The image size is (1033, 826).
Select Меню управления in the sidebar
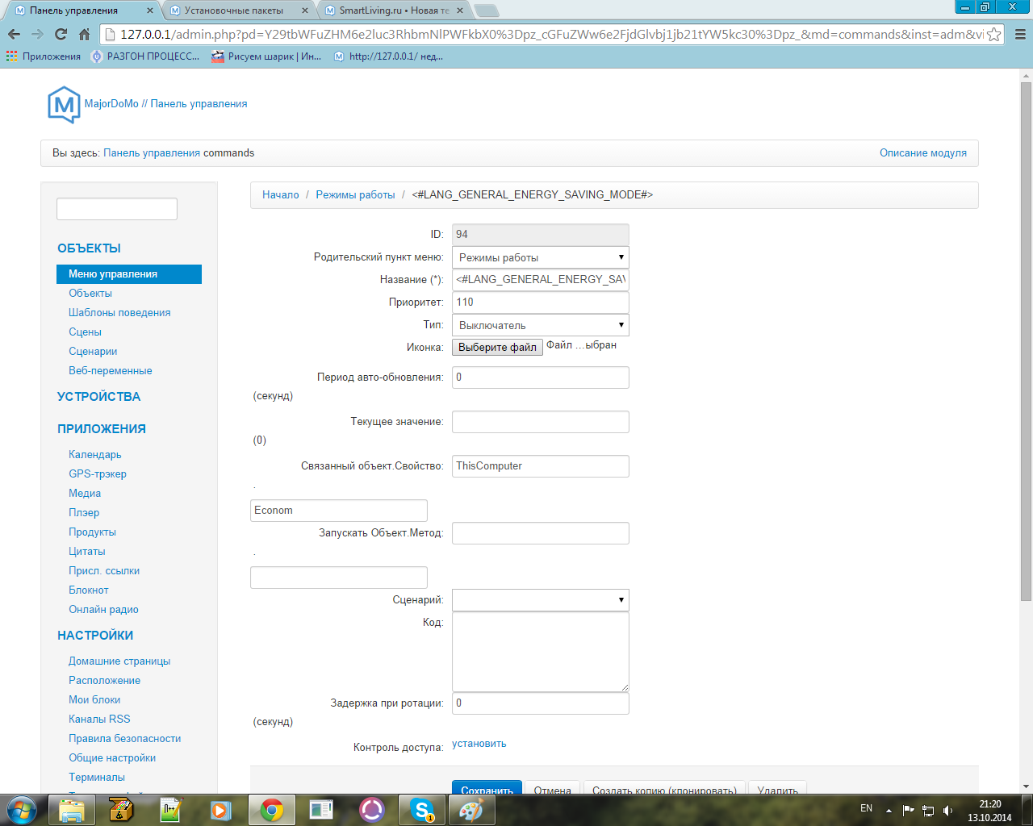click(129, 274)
